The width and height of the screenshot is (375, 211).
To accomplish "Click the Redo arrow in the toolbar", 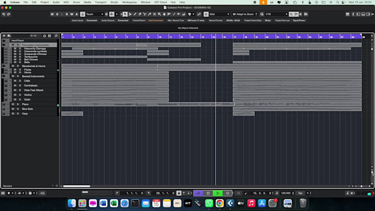I will pos(9,14).
